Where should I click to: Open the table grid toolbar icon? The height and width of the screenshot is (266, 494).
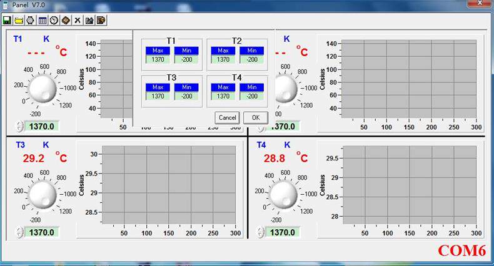pos(43,21)
